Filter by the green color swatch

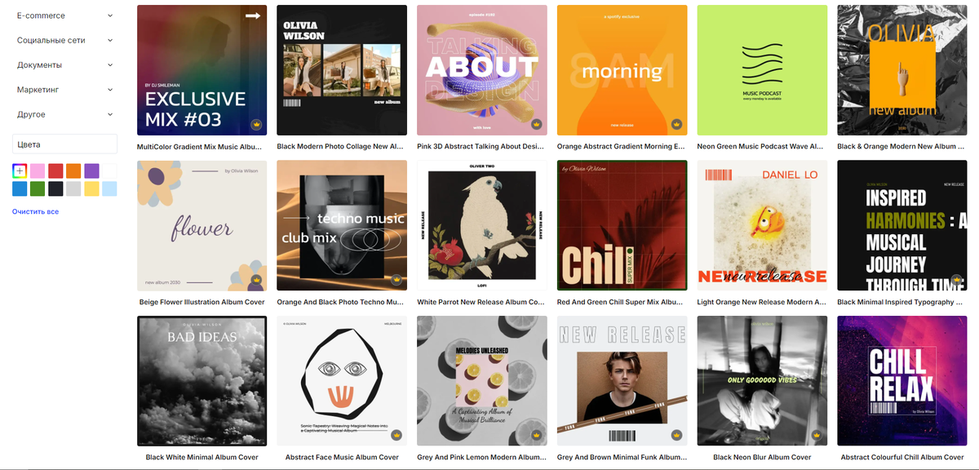pos(38,188)
